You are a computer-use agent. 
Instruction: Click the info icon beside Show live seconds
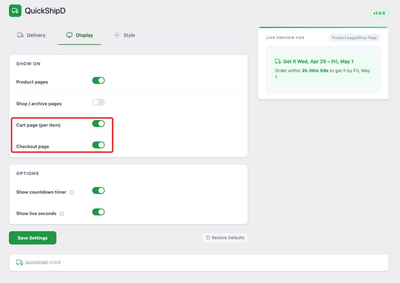pyautogui.click(x=62, y=214)
